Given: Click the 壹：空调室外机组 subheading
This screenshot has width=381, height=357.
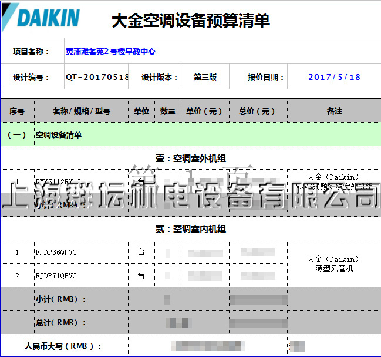Looking at the screenshot, I should pos(191,159).
